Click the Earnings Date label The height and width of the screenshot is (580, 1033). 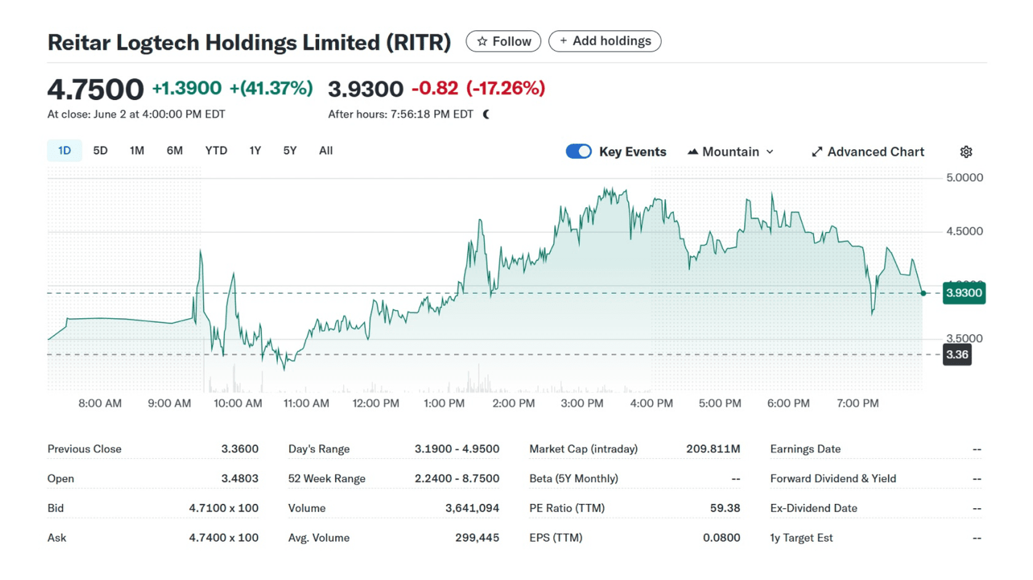pos(805,449)
